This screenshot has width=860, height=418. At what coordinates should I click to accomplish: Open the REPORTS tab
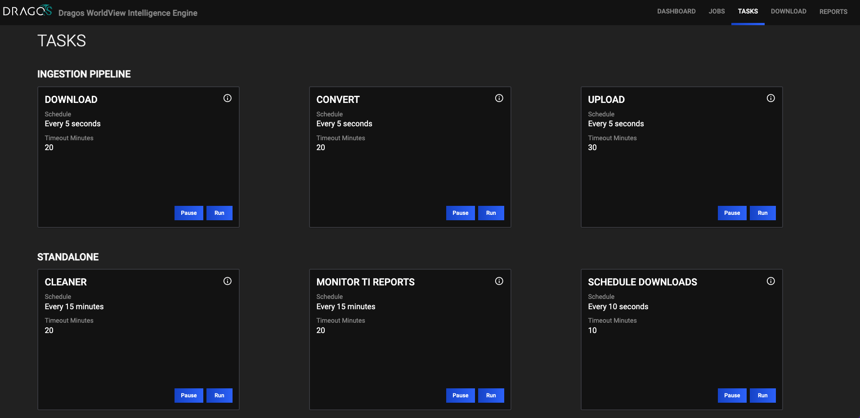point(833,12)
